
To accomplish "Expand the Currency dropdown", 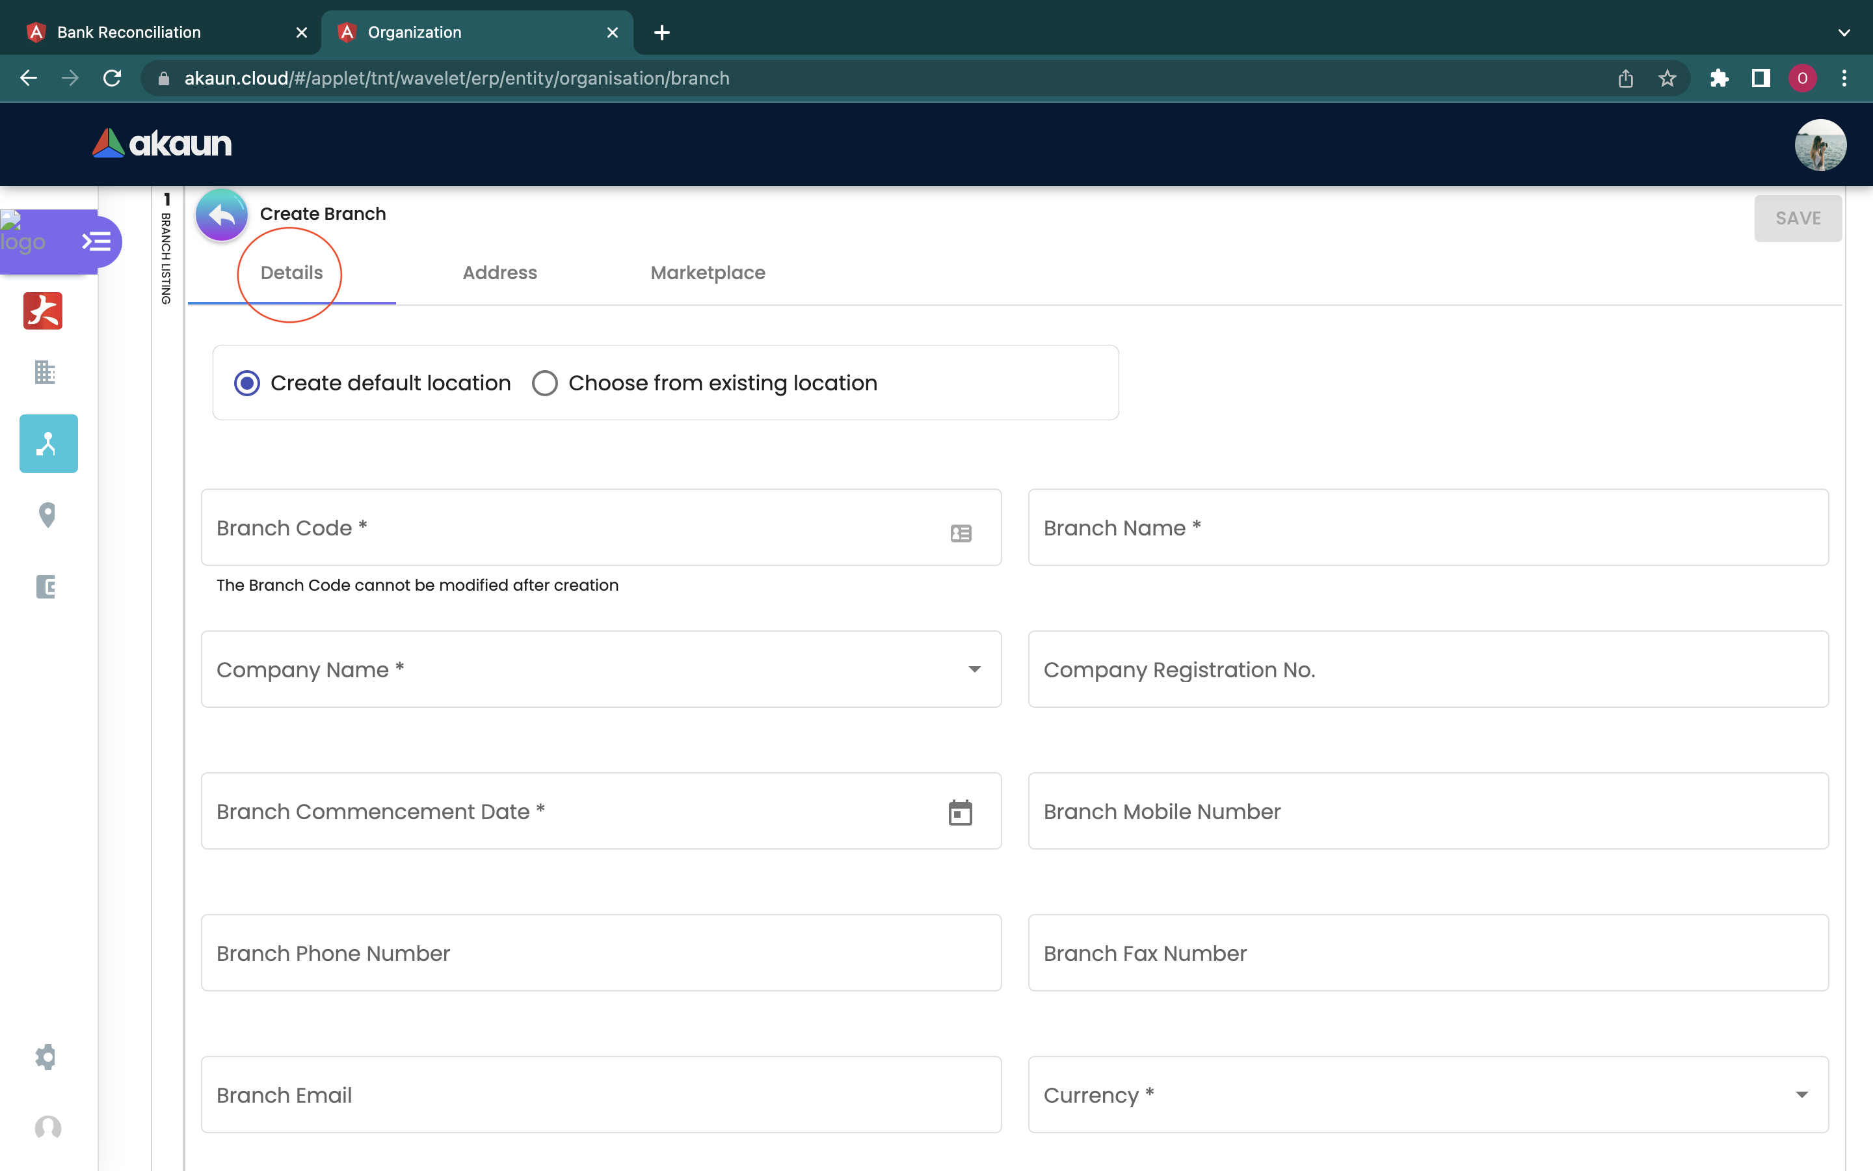I will coord(1801,1094).
